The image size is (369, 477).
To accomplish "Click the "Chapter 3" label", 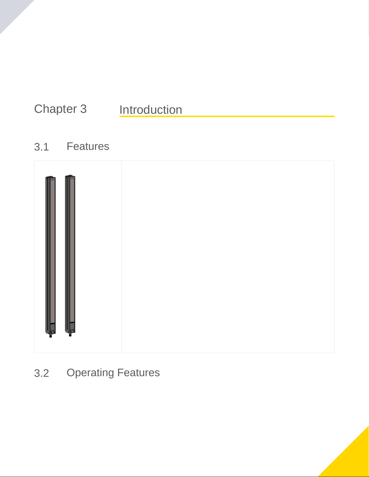I will 60,109.
